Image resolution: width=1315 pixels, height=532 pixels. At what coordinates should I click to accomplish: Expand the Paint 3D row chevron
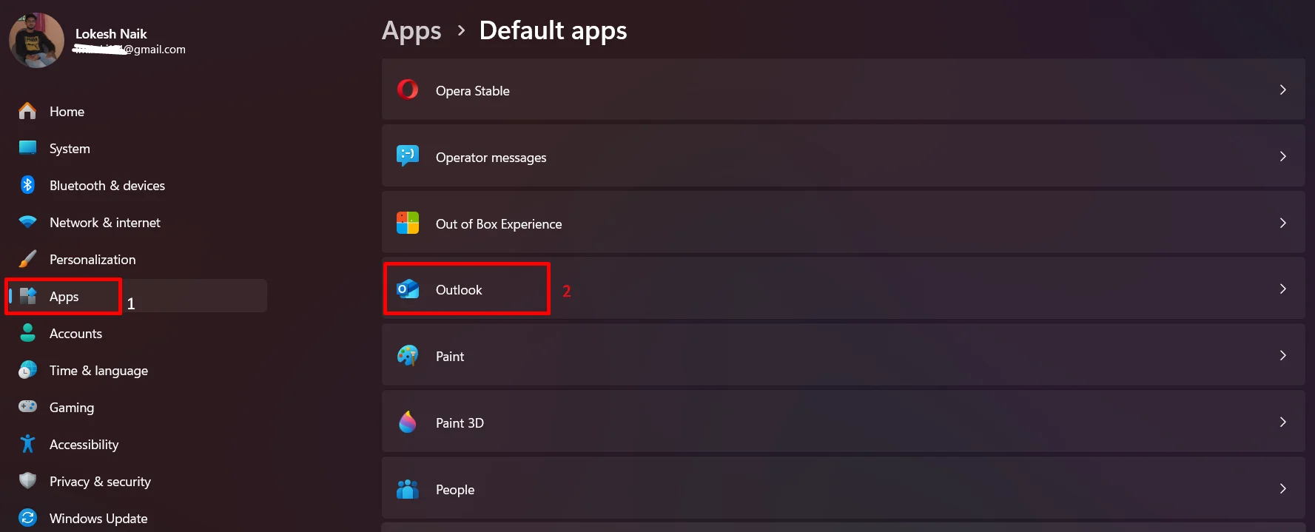(1282, 422)
